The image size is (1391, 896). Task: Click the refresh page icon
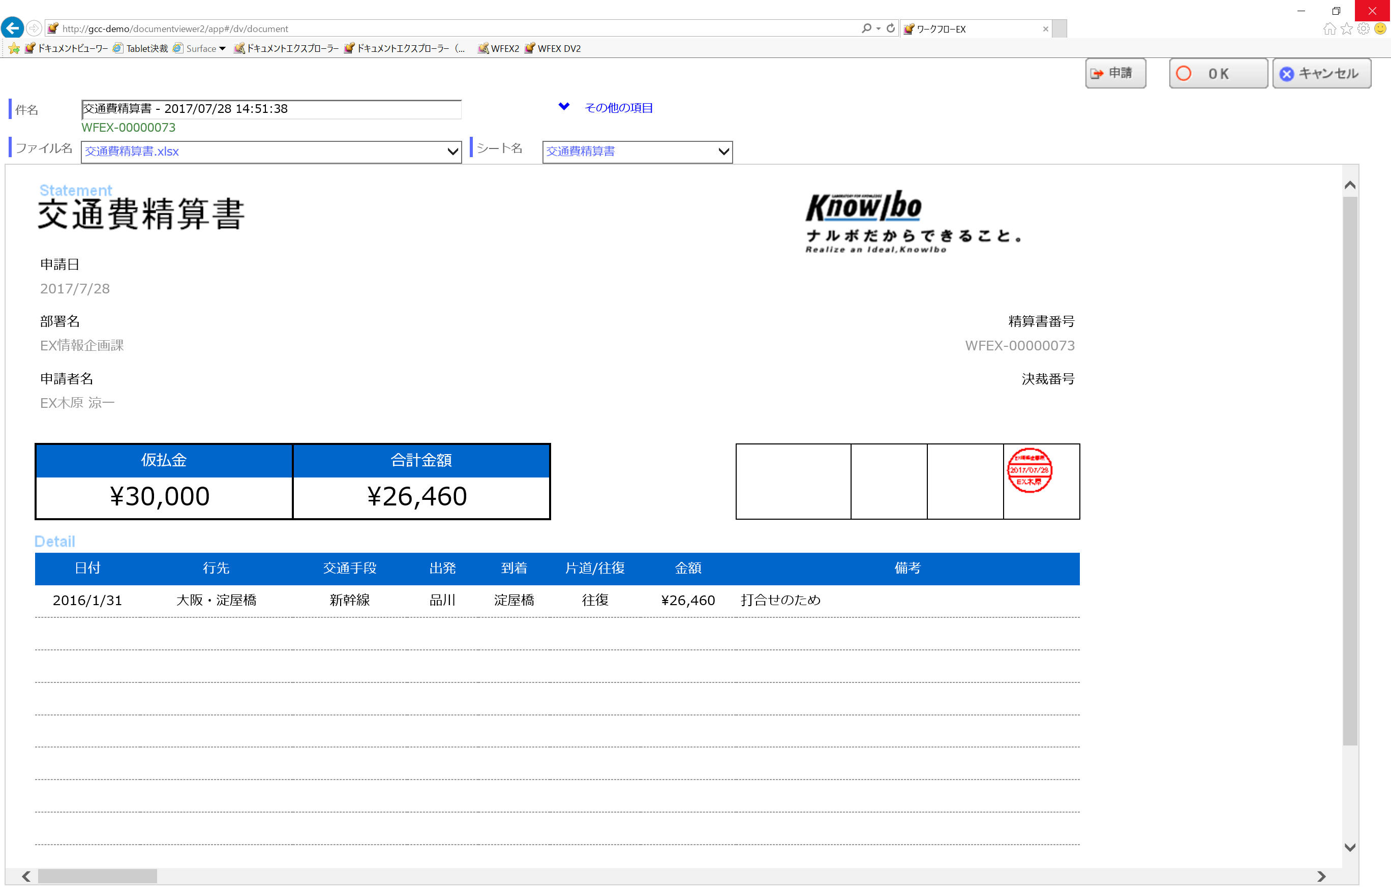[890, 28]
